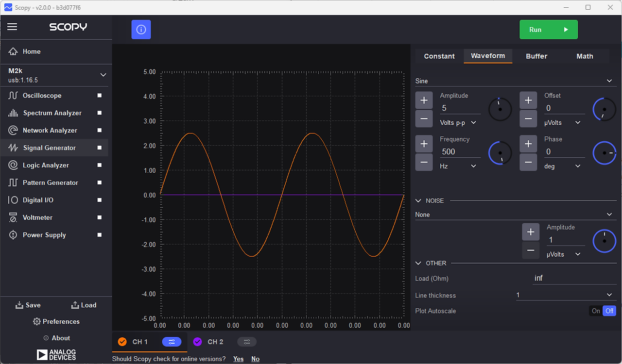The height and width of the screenshot is (364, 622).
Task: Click the Analog Devices logo
Action: click(x=56, y=355)
